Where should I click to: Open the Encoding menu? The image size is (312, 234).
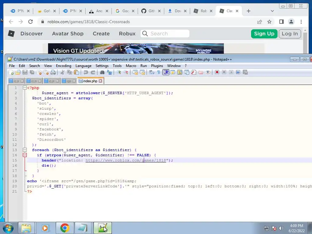click(x=63, y=66)
